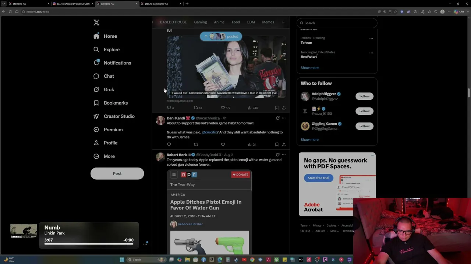Click the Post button

(x=117, y=173)
